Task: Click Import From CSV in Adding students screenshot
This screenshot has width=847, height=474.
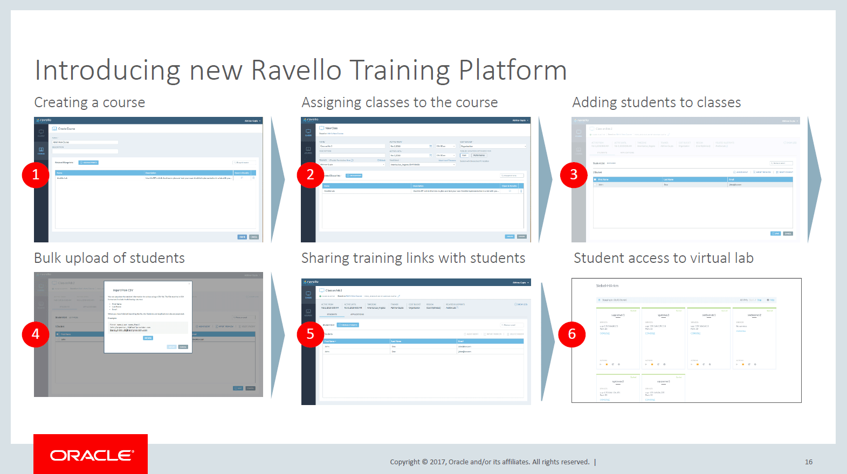Action: coord(762,172)
